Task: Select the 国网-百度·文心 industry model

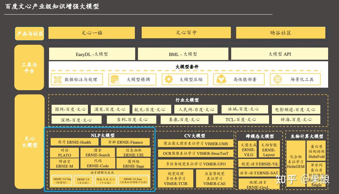Action: (x=70, y=109)
